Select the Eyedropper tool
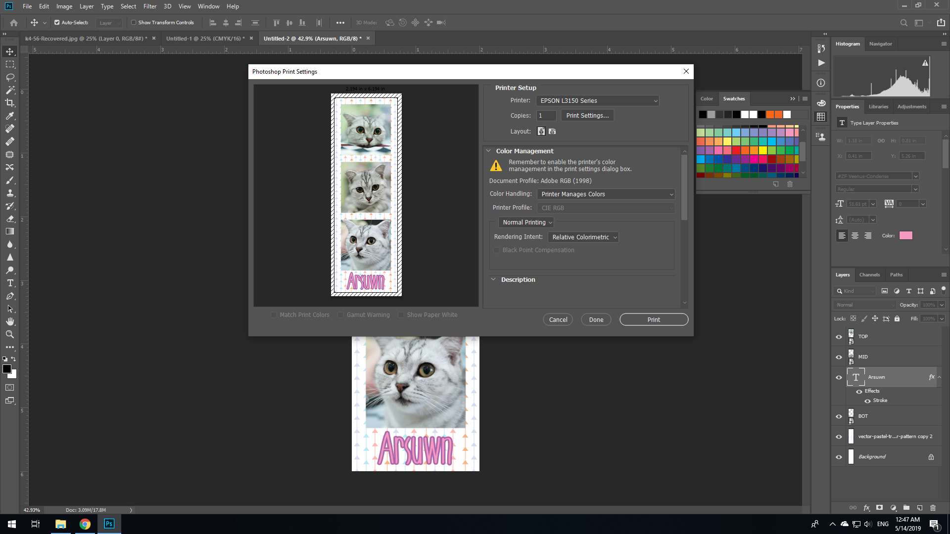This screenshot has width=950, height=534. tap(10, 116)
